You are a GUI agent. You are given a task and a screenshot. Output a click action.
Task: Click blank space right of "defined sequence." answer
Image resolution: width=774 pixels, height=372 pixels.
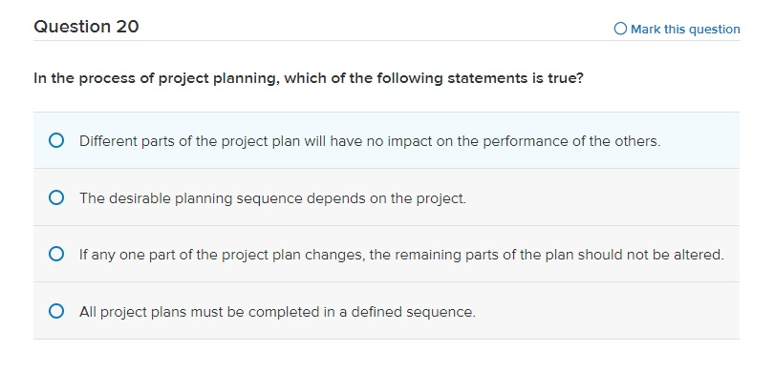point(607,312)
